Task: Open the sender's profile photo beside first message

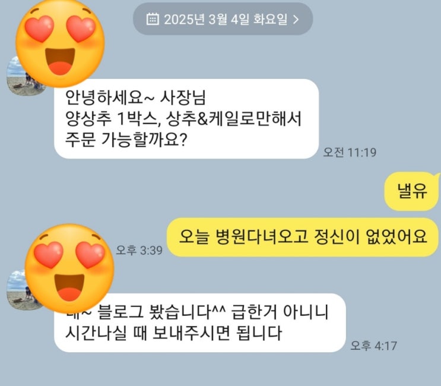Action: point(17,76)
